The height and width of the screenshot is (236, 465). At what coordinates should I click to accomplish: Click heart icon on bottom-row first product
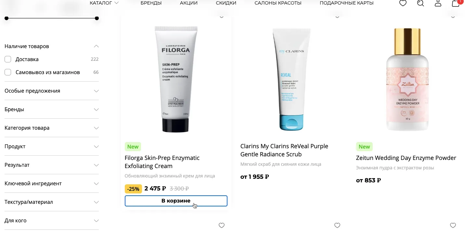tap(222, 225)
